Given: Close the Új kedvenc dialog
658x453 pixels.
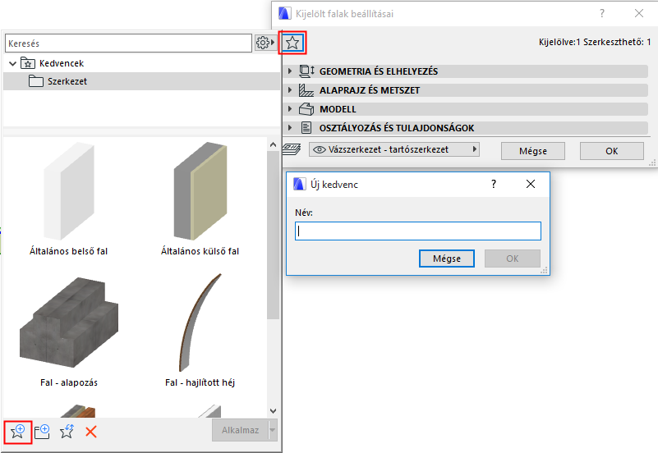Looking at the screenshot, I should point(531,184).
